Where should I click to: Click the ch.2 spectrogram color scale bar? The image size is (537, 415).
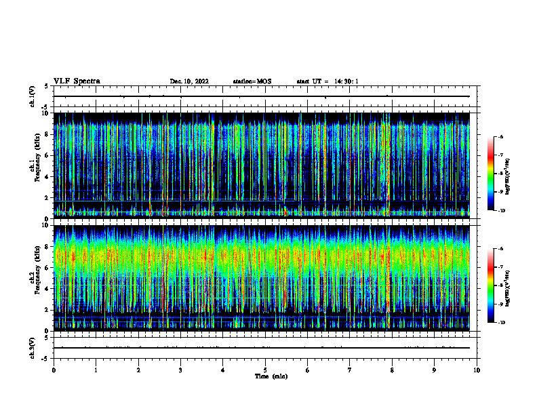tap(491, 285)
